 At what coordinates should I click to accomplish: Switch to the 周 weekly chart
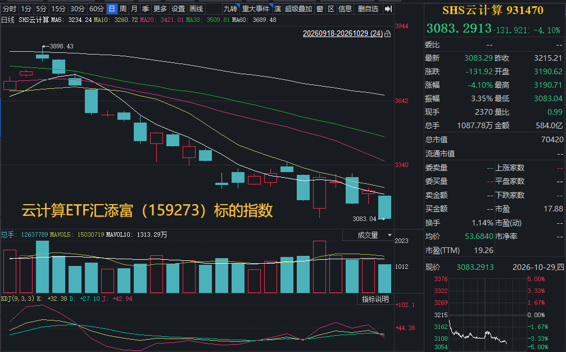click(x=123, y=8)
